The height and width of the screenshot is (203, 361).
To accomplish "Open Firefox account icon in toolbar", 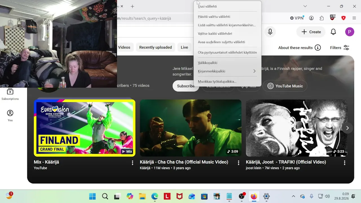I will tap(311, 18).
